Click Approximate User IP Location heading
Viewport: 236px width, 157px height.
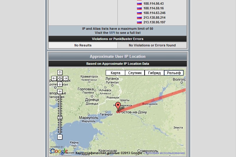pos(117,56)
